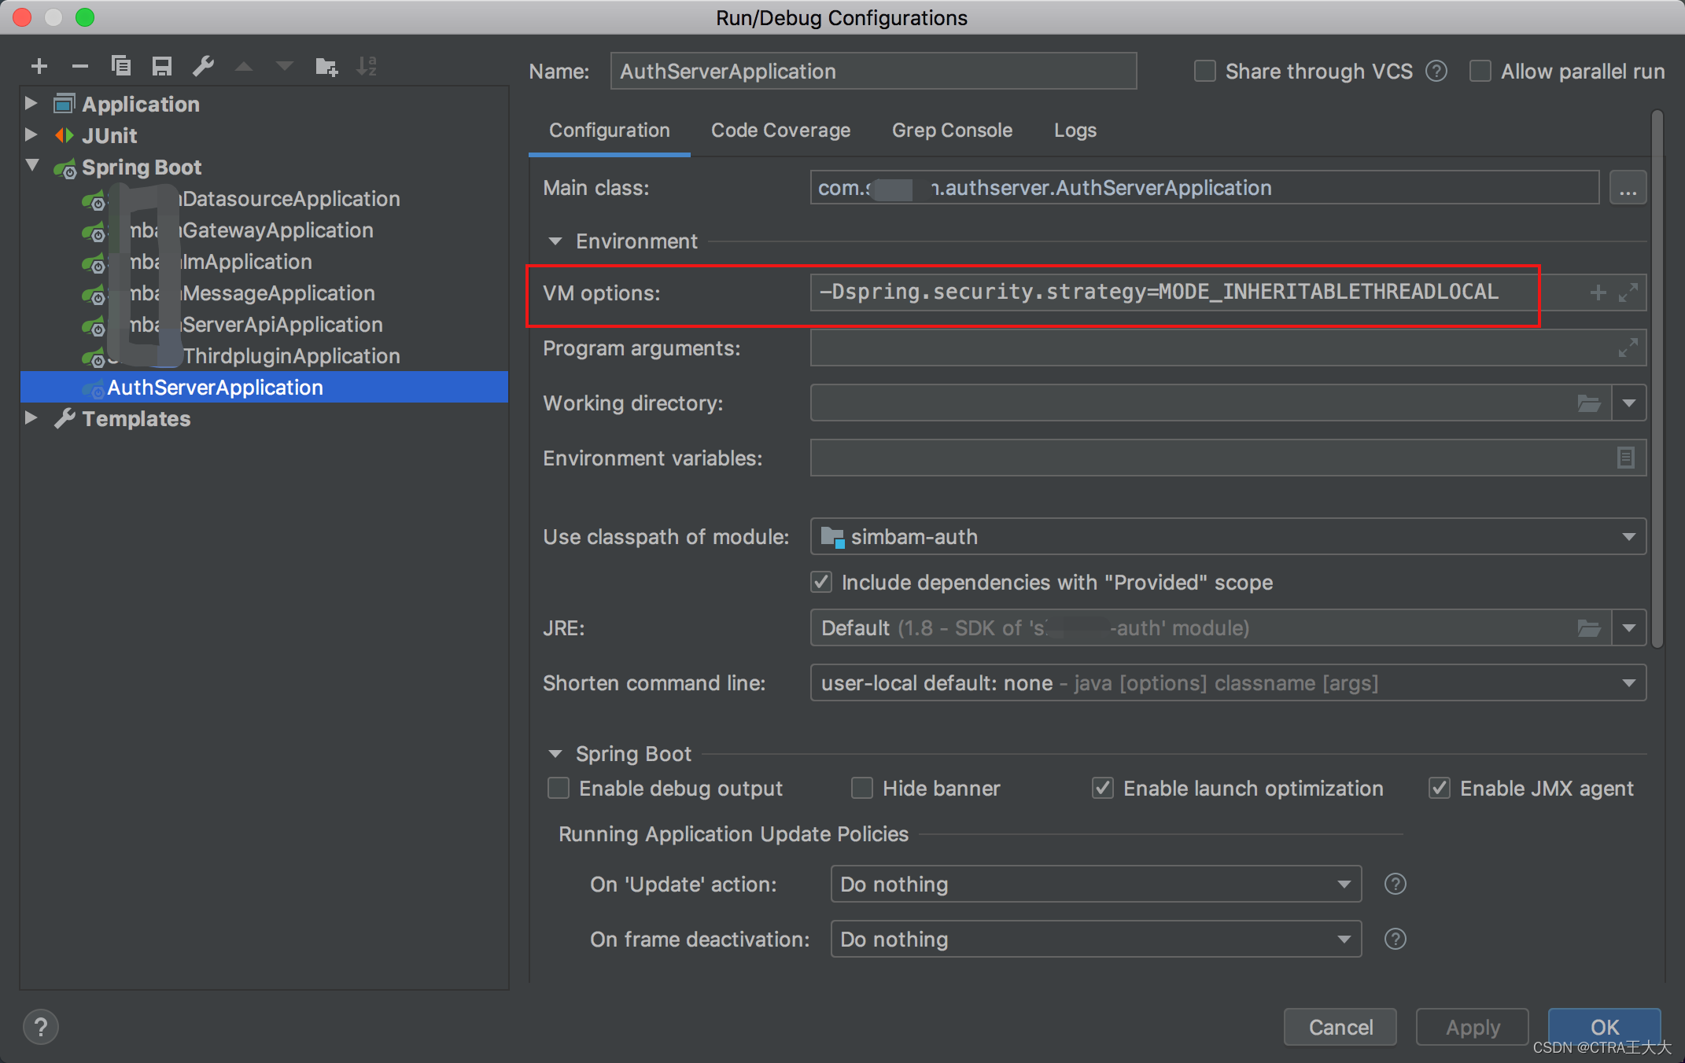
Task: Check Hide banner option
Action: [862, 789]
